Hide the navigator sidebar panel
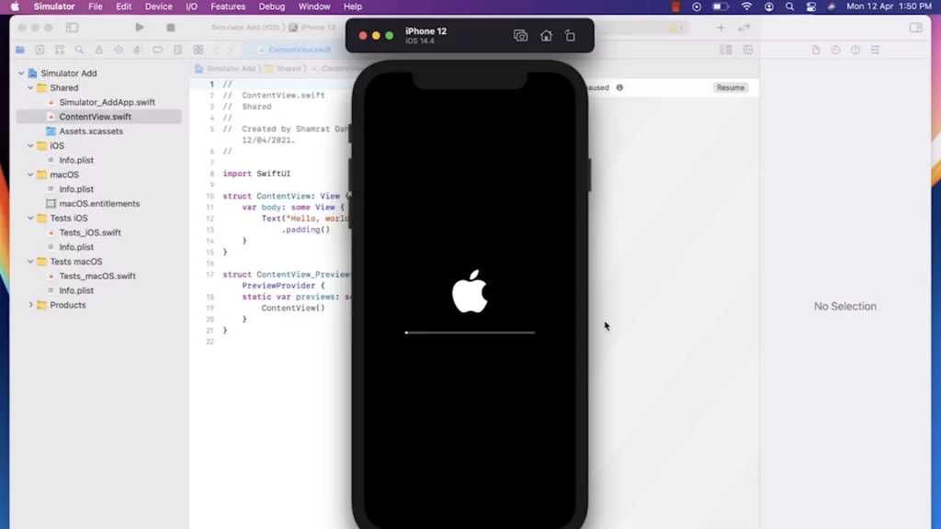Viewport: 941px width, 529px height. [72, 28]
